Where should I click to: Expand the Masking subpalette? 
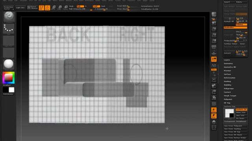tap(228, 81)
